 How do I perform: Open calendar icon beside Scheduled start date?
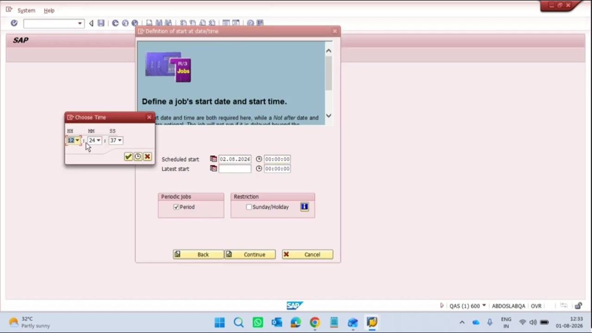click(x=213, y=159)
